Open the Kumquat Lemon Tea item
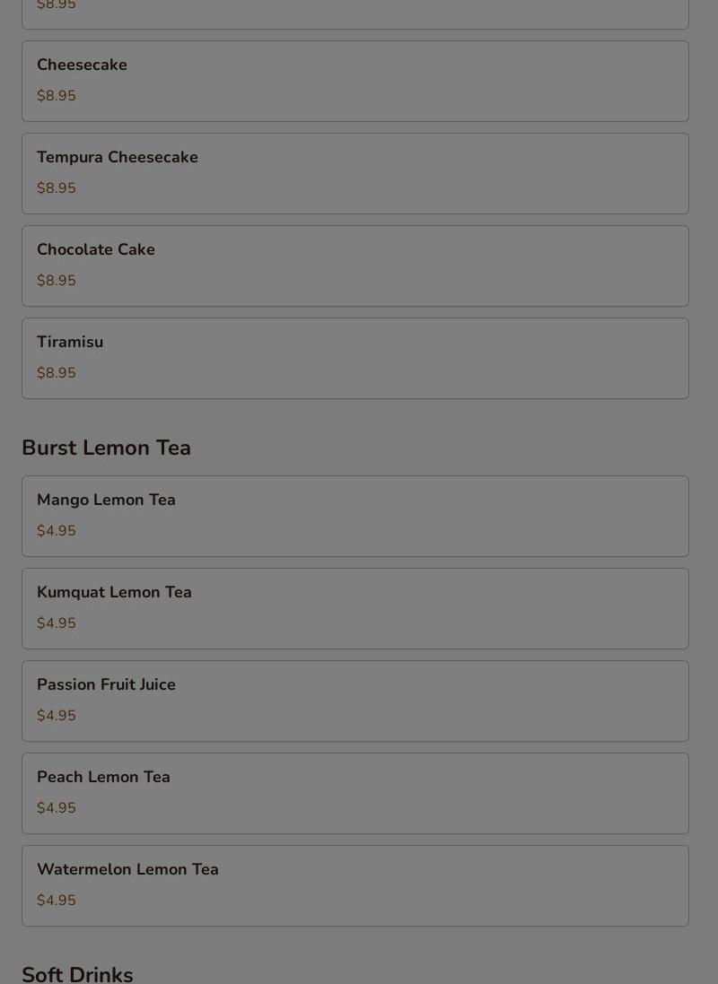718x984 pixels. coord(355,608)
